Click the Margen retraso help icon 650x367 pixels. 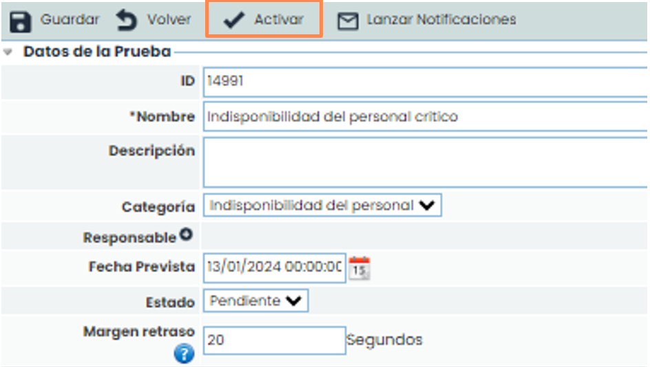coord(184,353)
